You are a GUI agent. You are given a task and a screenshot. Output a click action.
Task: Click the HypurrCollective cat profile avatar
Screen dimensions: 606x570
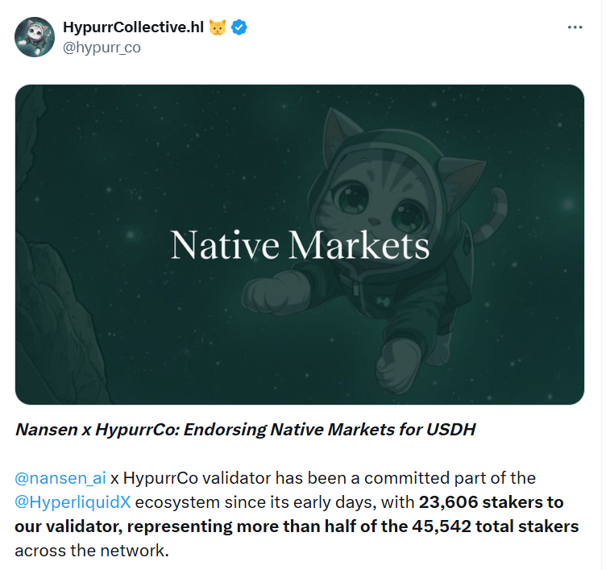pos(35,37)
